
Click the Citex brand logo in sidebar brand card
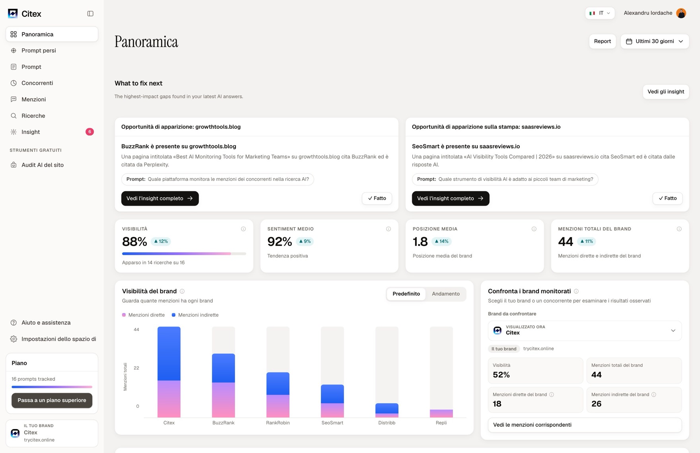(15, 433)
